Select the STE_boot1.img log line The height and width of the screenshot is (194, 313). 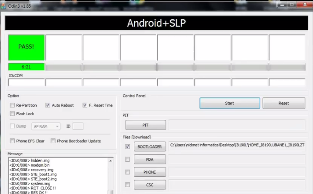[x=33, y=174]
